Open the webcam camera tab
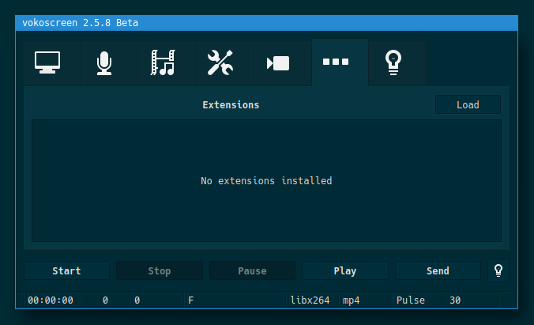 point(278,62)
